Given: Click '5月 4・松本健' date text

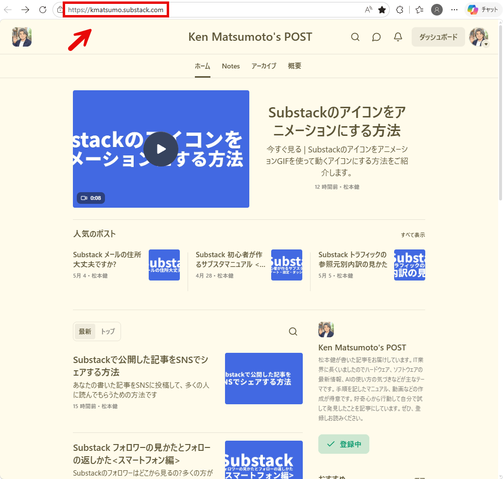Looking at the screenshot, I should (x=90, y=276).
